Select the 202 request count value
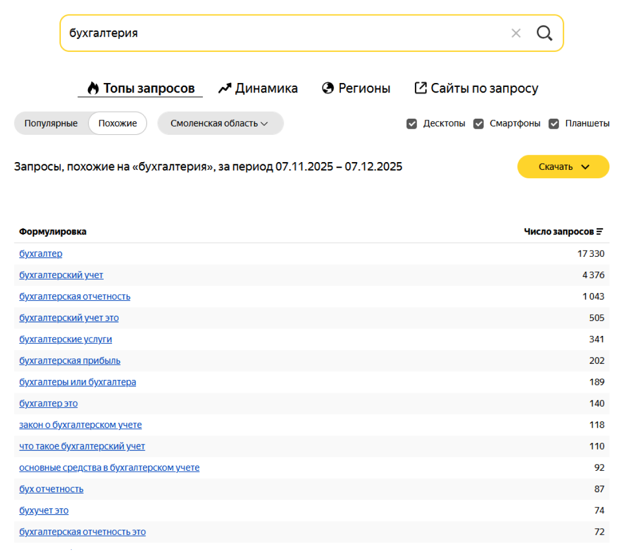This screenshot has width=624, height=557. tap(597, 361)
